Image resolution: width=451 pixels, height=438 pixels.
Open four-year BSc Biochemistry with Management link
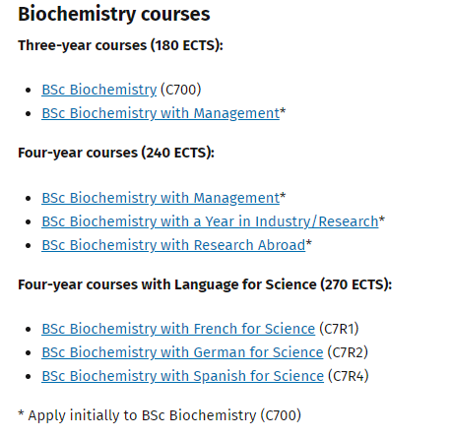[x=161, y=198]
